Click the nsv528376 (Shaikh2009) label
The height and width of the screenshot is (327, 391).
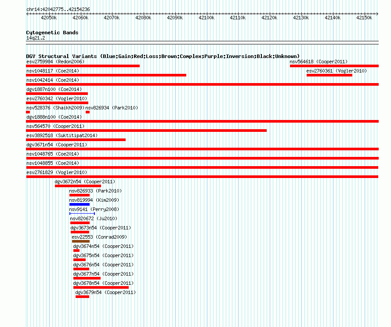55,108
